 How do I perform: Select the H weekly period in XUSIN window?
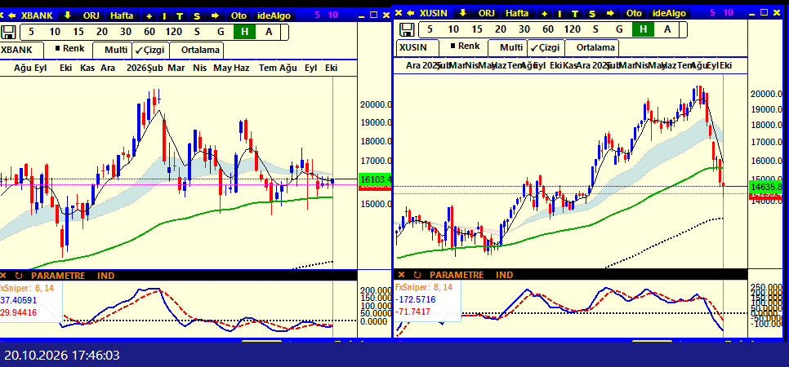pos(643,29)
